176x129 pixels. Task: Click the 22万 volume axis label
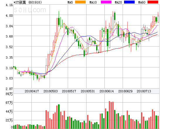9,120
